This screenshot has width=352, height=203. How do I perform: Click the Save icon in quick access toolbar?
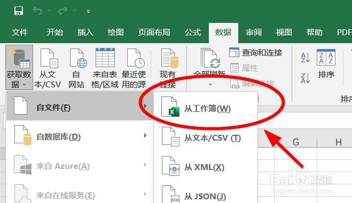(19, 11)
